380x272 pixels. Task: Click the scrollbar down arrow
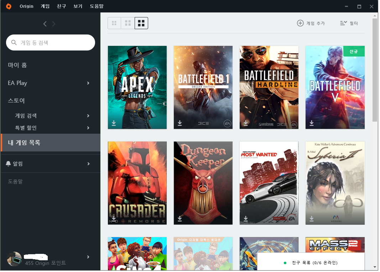click(x=375, y=267)
